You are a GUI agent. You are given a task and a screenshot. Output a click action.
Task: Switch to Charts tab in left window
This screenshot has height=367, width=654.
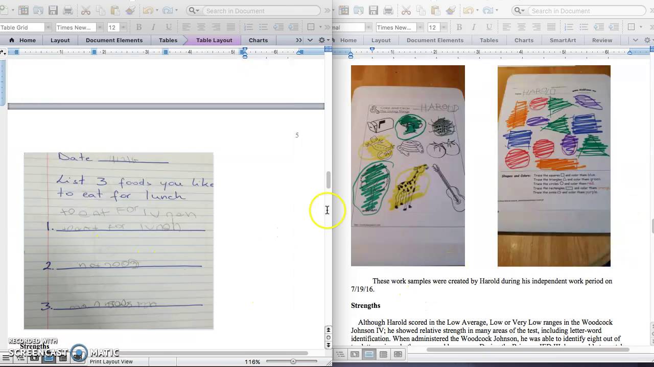point(258,40)
